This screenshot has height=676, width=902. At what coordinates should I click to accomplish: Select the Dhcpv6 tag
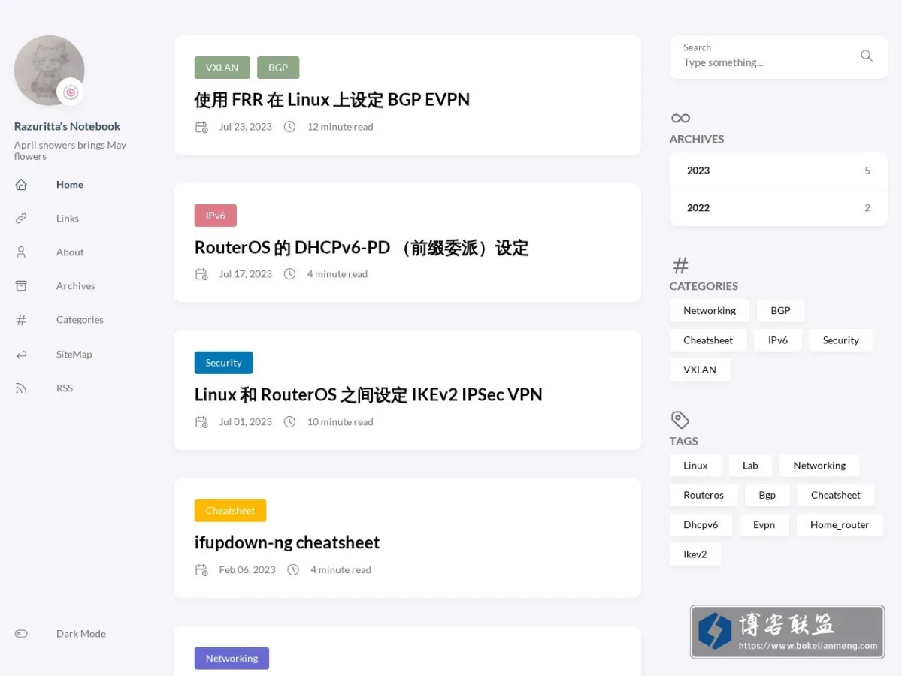tap(701, 525)
